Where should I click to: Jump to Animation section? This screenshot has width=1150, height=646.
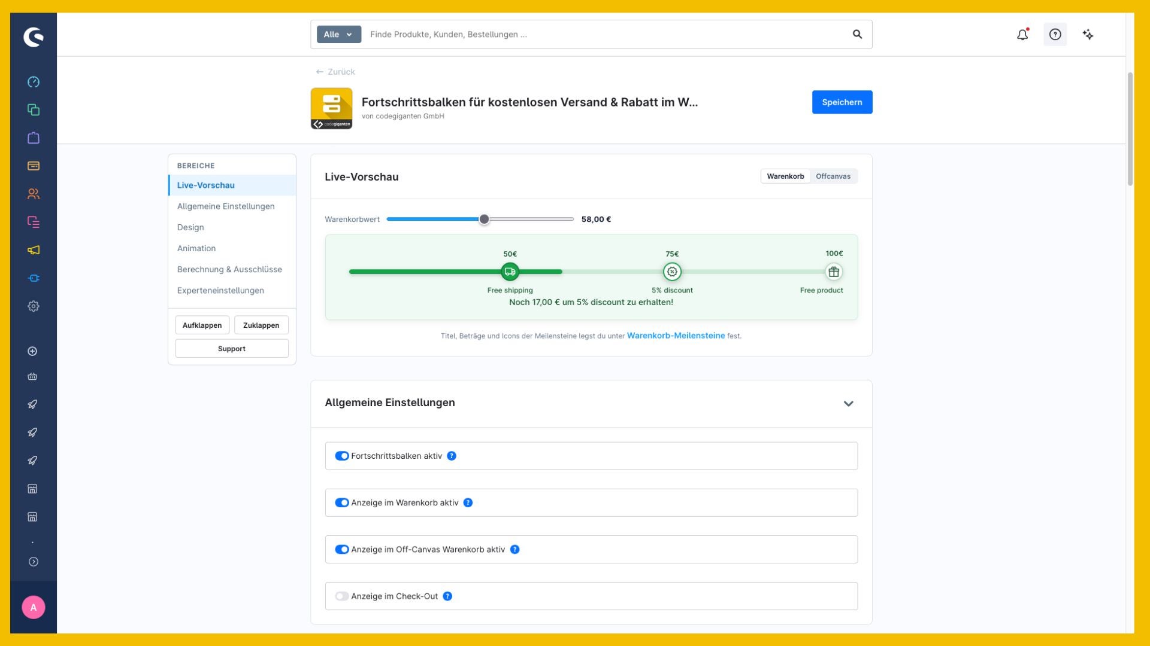click(x=232, y=248)
